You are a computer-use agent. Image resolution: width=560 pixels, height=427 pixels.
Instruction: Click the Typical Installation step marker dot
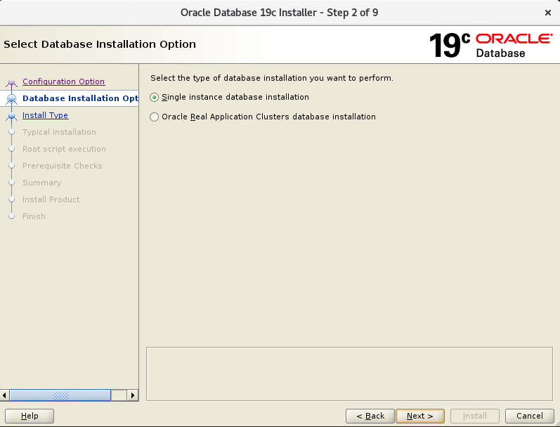click(x=11, y=132)
